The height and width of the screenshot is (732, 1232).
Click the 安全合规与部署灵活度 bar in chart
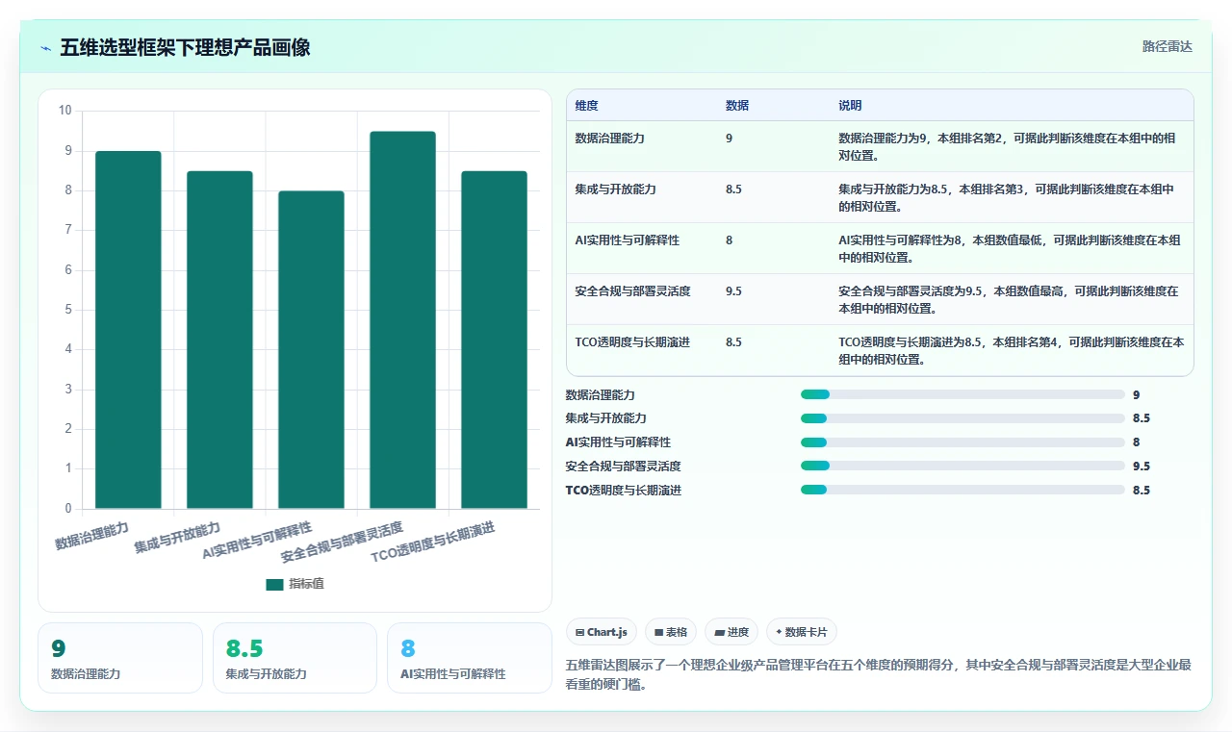(402, 320)
